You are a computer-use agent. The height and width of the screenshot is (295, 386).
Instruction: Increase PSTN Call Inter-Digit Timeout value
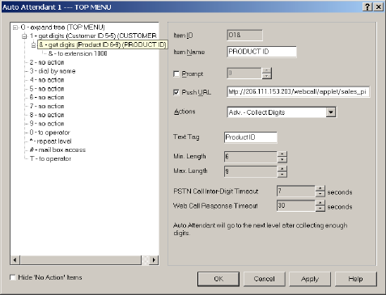click(320, 188)
